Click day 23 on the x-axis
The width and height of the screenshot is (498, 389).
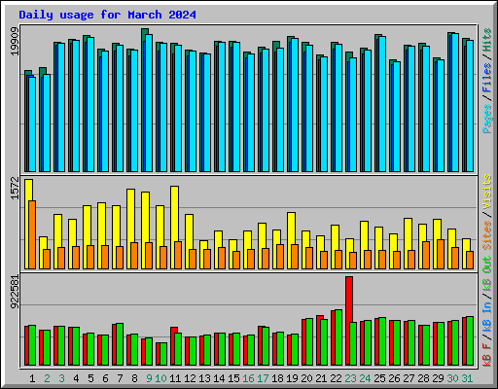[350, 378]
